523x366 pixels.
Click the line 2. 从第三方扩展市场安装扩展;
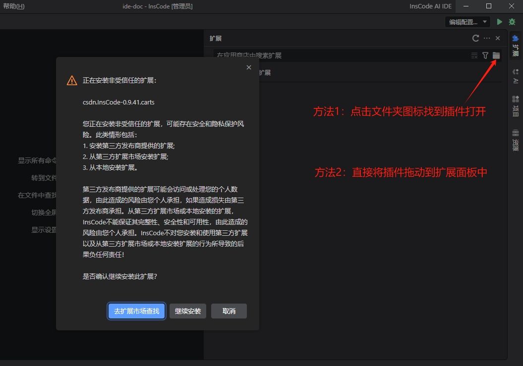(125, 157)
